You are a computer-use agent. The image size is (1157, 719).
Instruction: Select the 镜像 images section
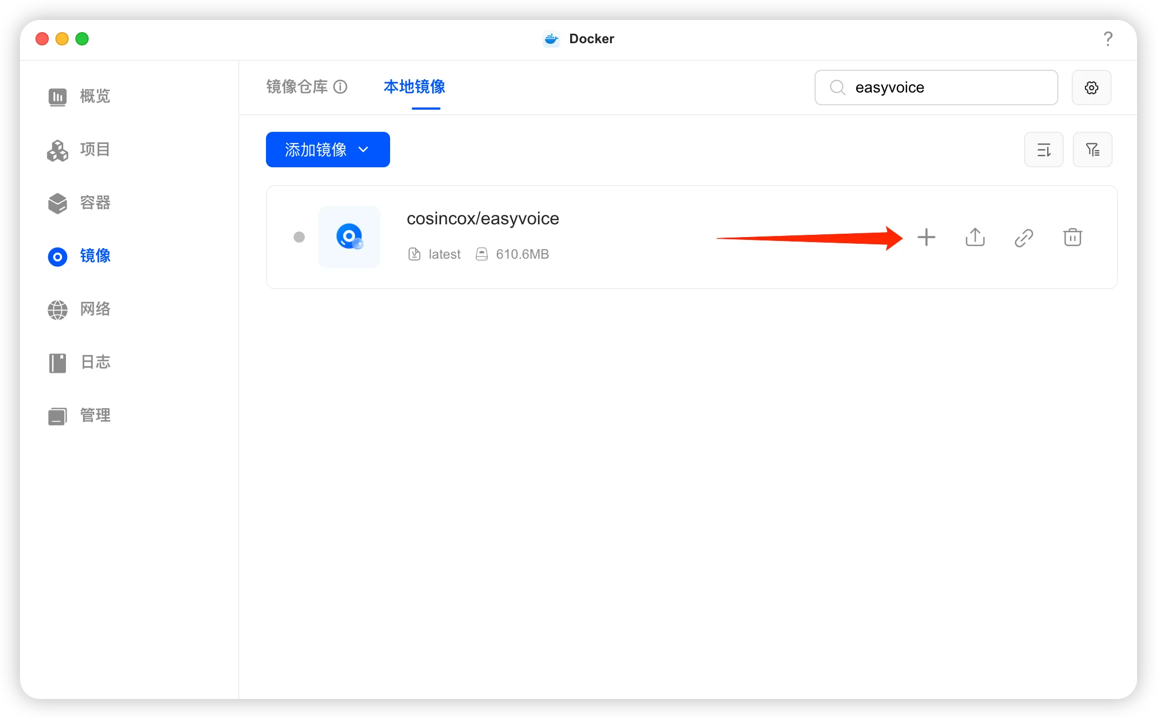coord(79,256)
